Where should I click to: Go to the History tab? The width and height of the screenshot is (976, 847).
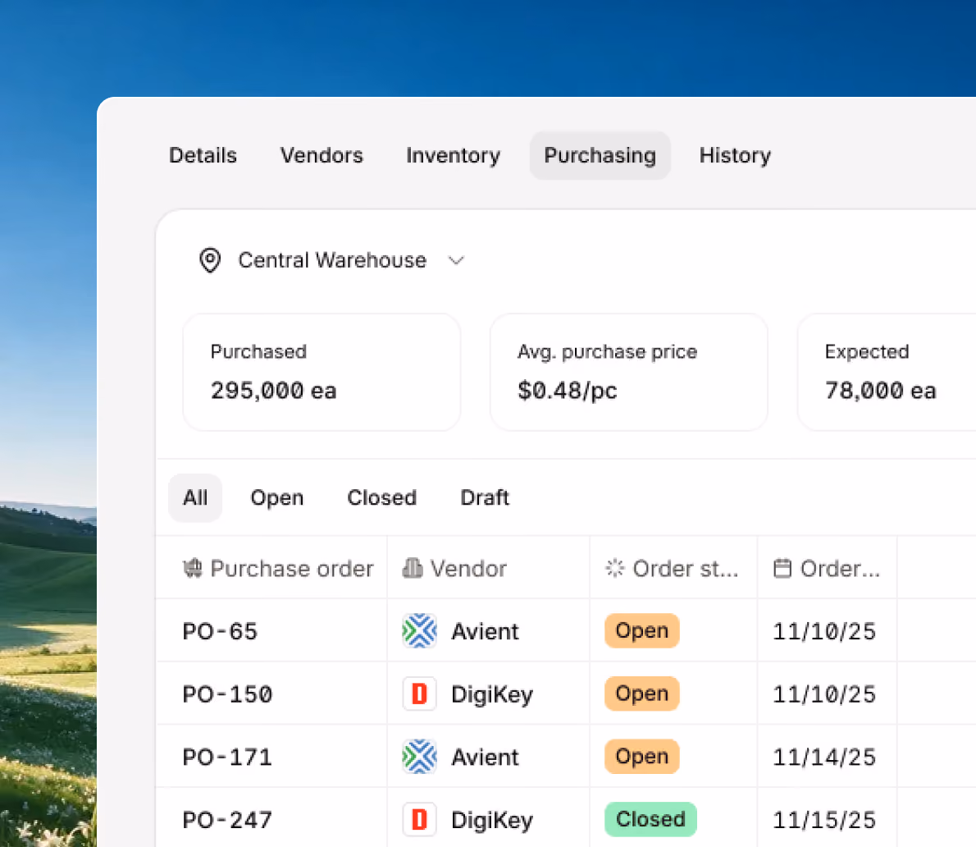tap(735, 155)
